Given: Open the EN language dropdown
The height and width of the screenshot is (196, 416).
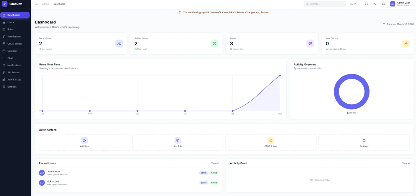Looking at the screenshot, I should (355, 4).
